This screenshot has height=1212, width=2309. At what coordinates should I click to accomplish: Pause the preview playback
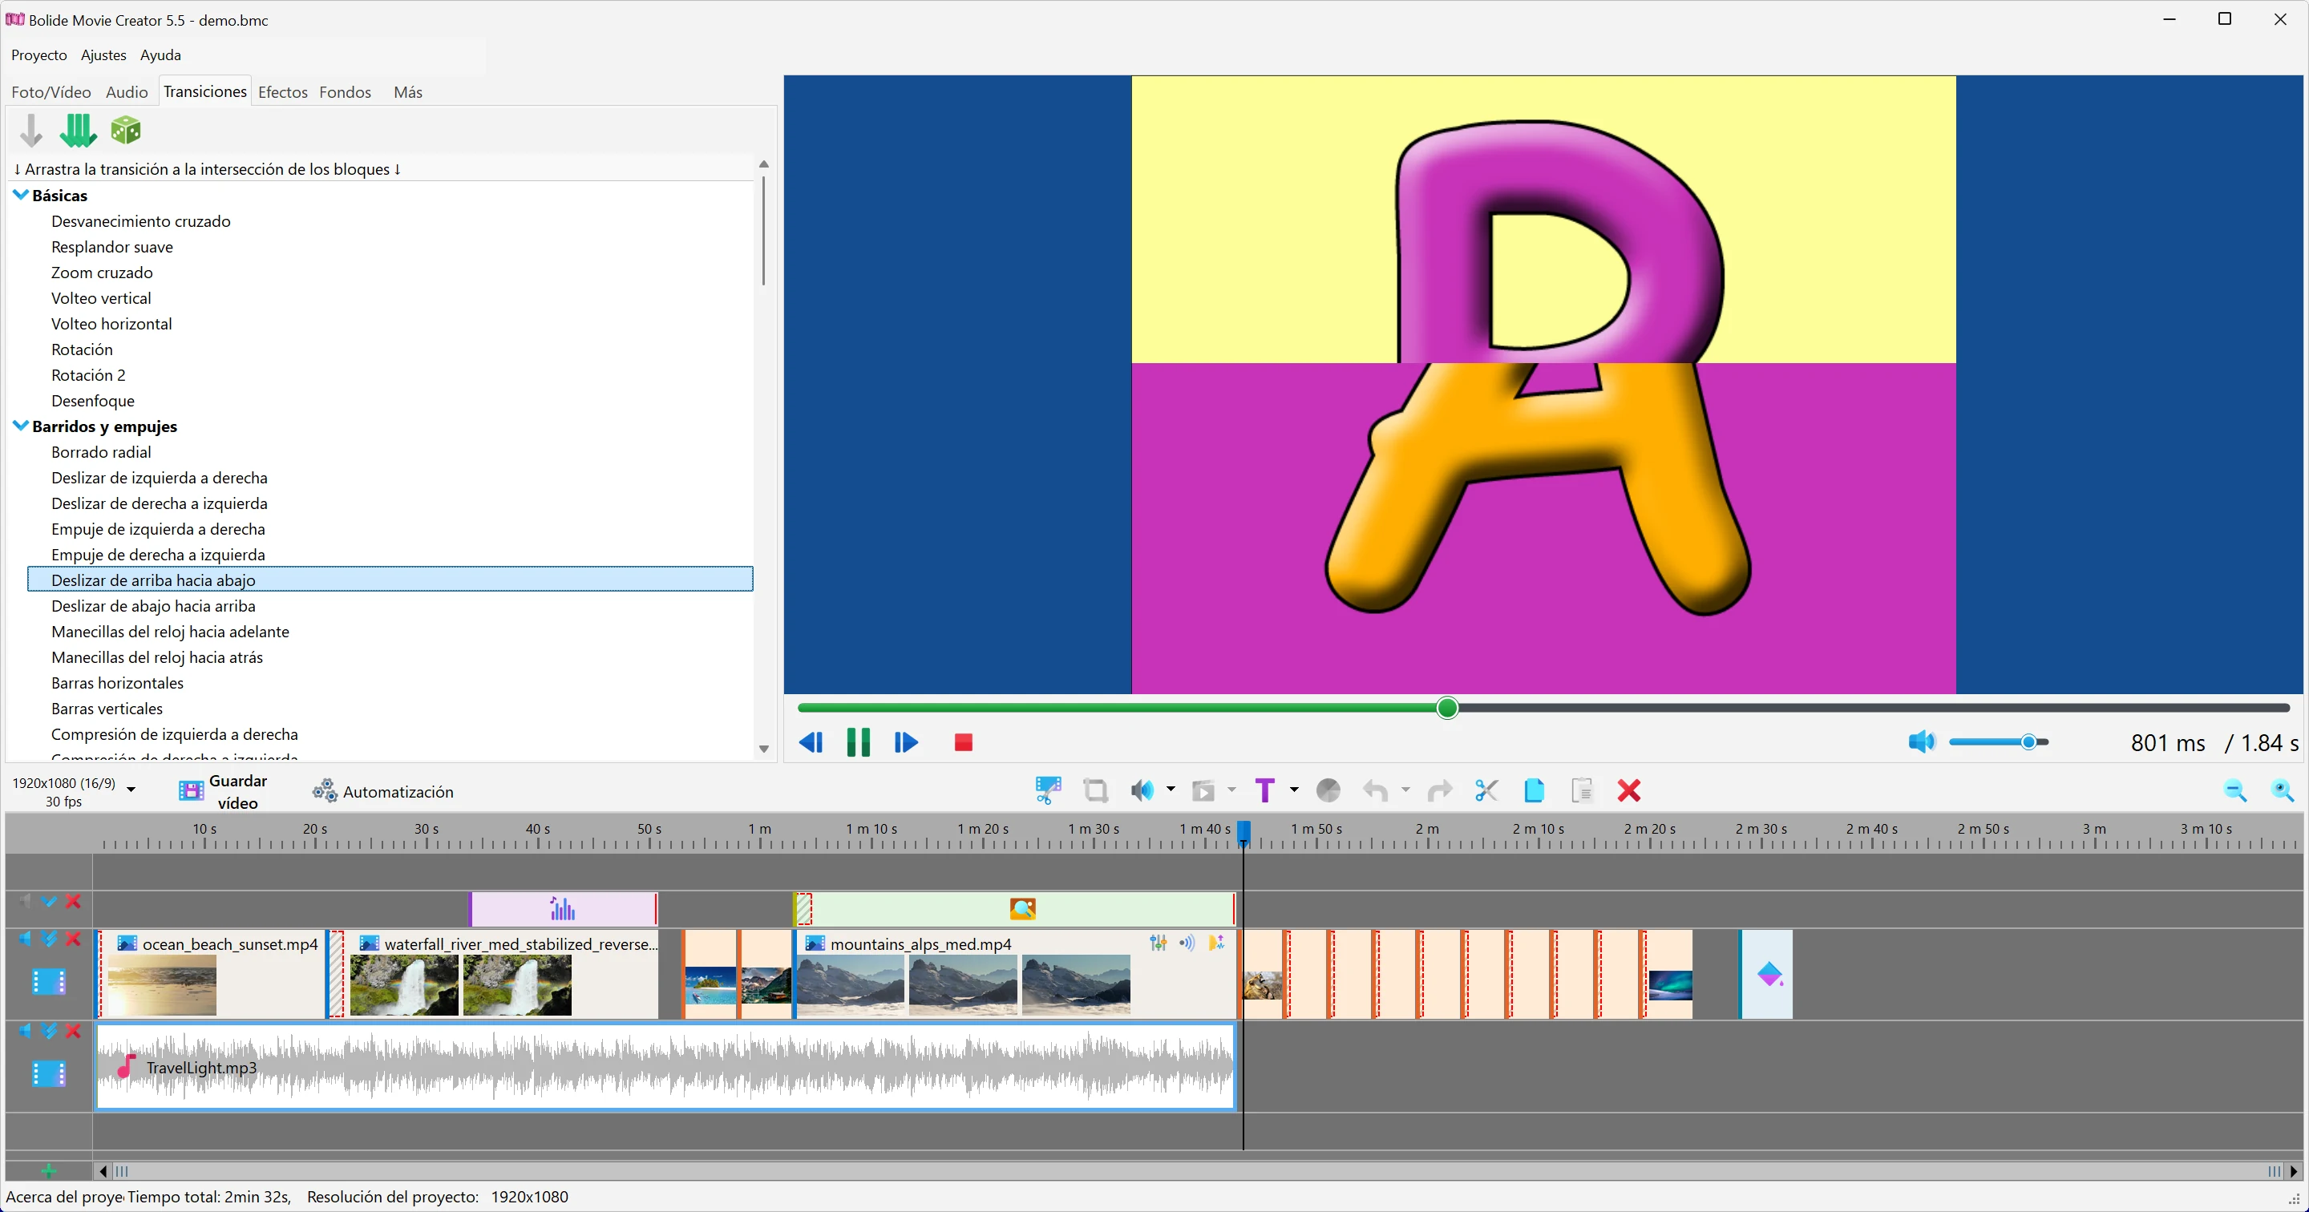(858, 742)
